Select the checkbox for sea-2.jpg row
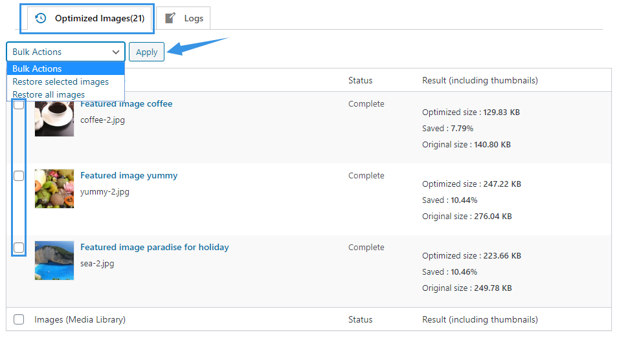 19,247
